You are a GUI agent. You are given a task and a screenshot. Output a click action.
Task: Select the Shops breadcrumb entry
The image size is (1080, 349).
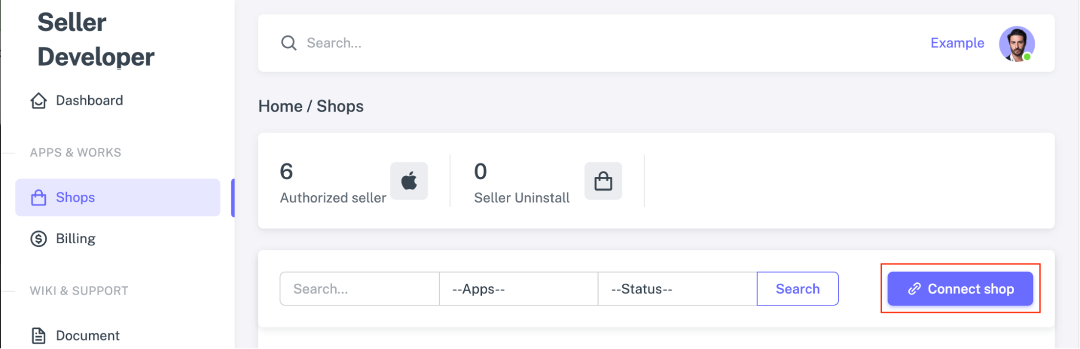point(340,106)
